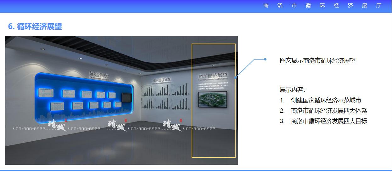Screen dimensions: 392x172
Task: Click the 循环经济展望 wall title inside the yellow frame
Action: coord(213,76)
